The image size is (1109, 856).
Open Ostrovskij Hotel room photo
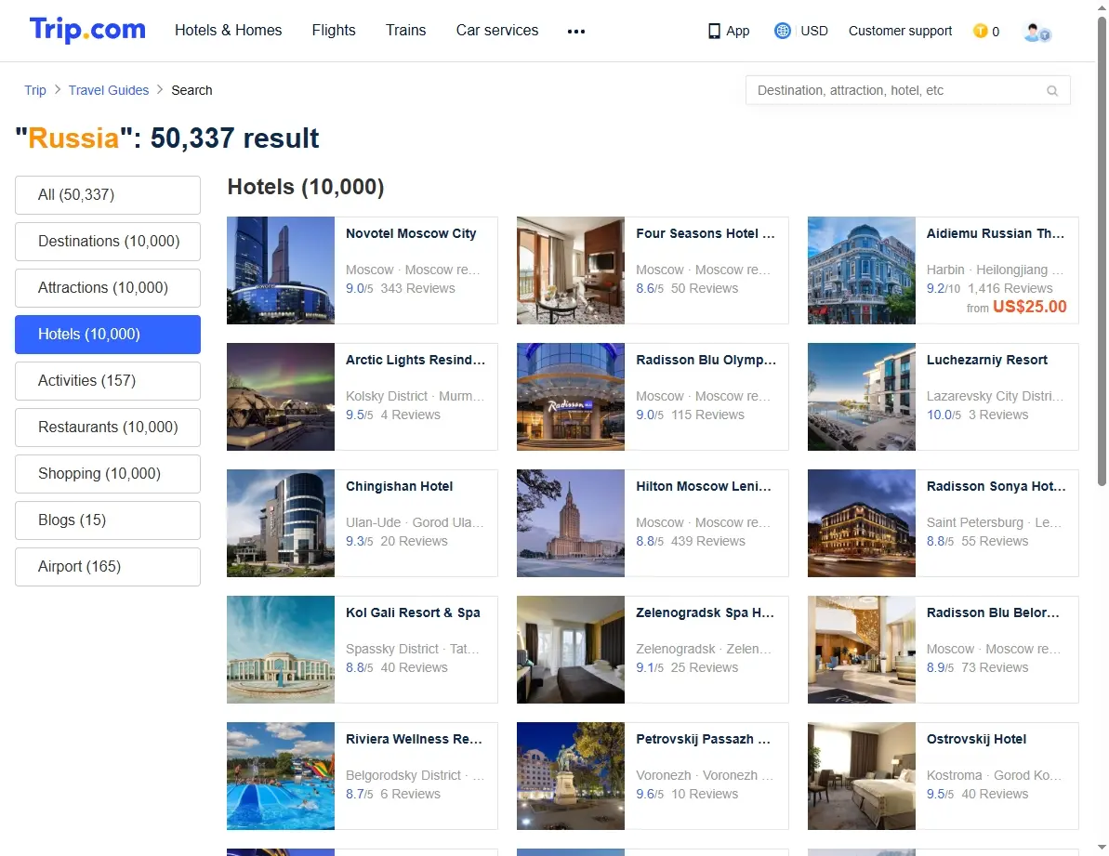click(x=862, y=776)
